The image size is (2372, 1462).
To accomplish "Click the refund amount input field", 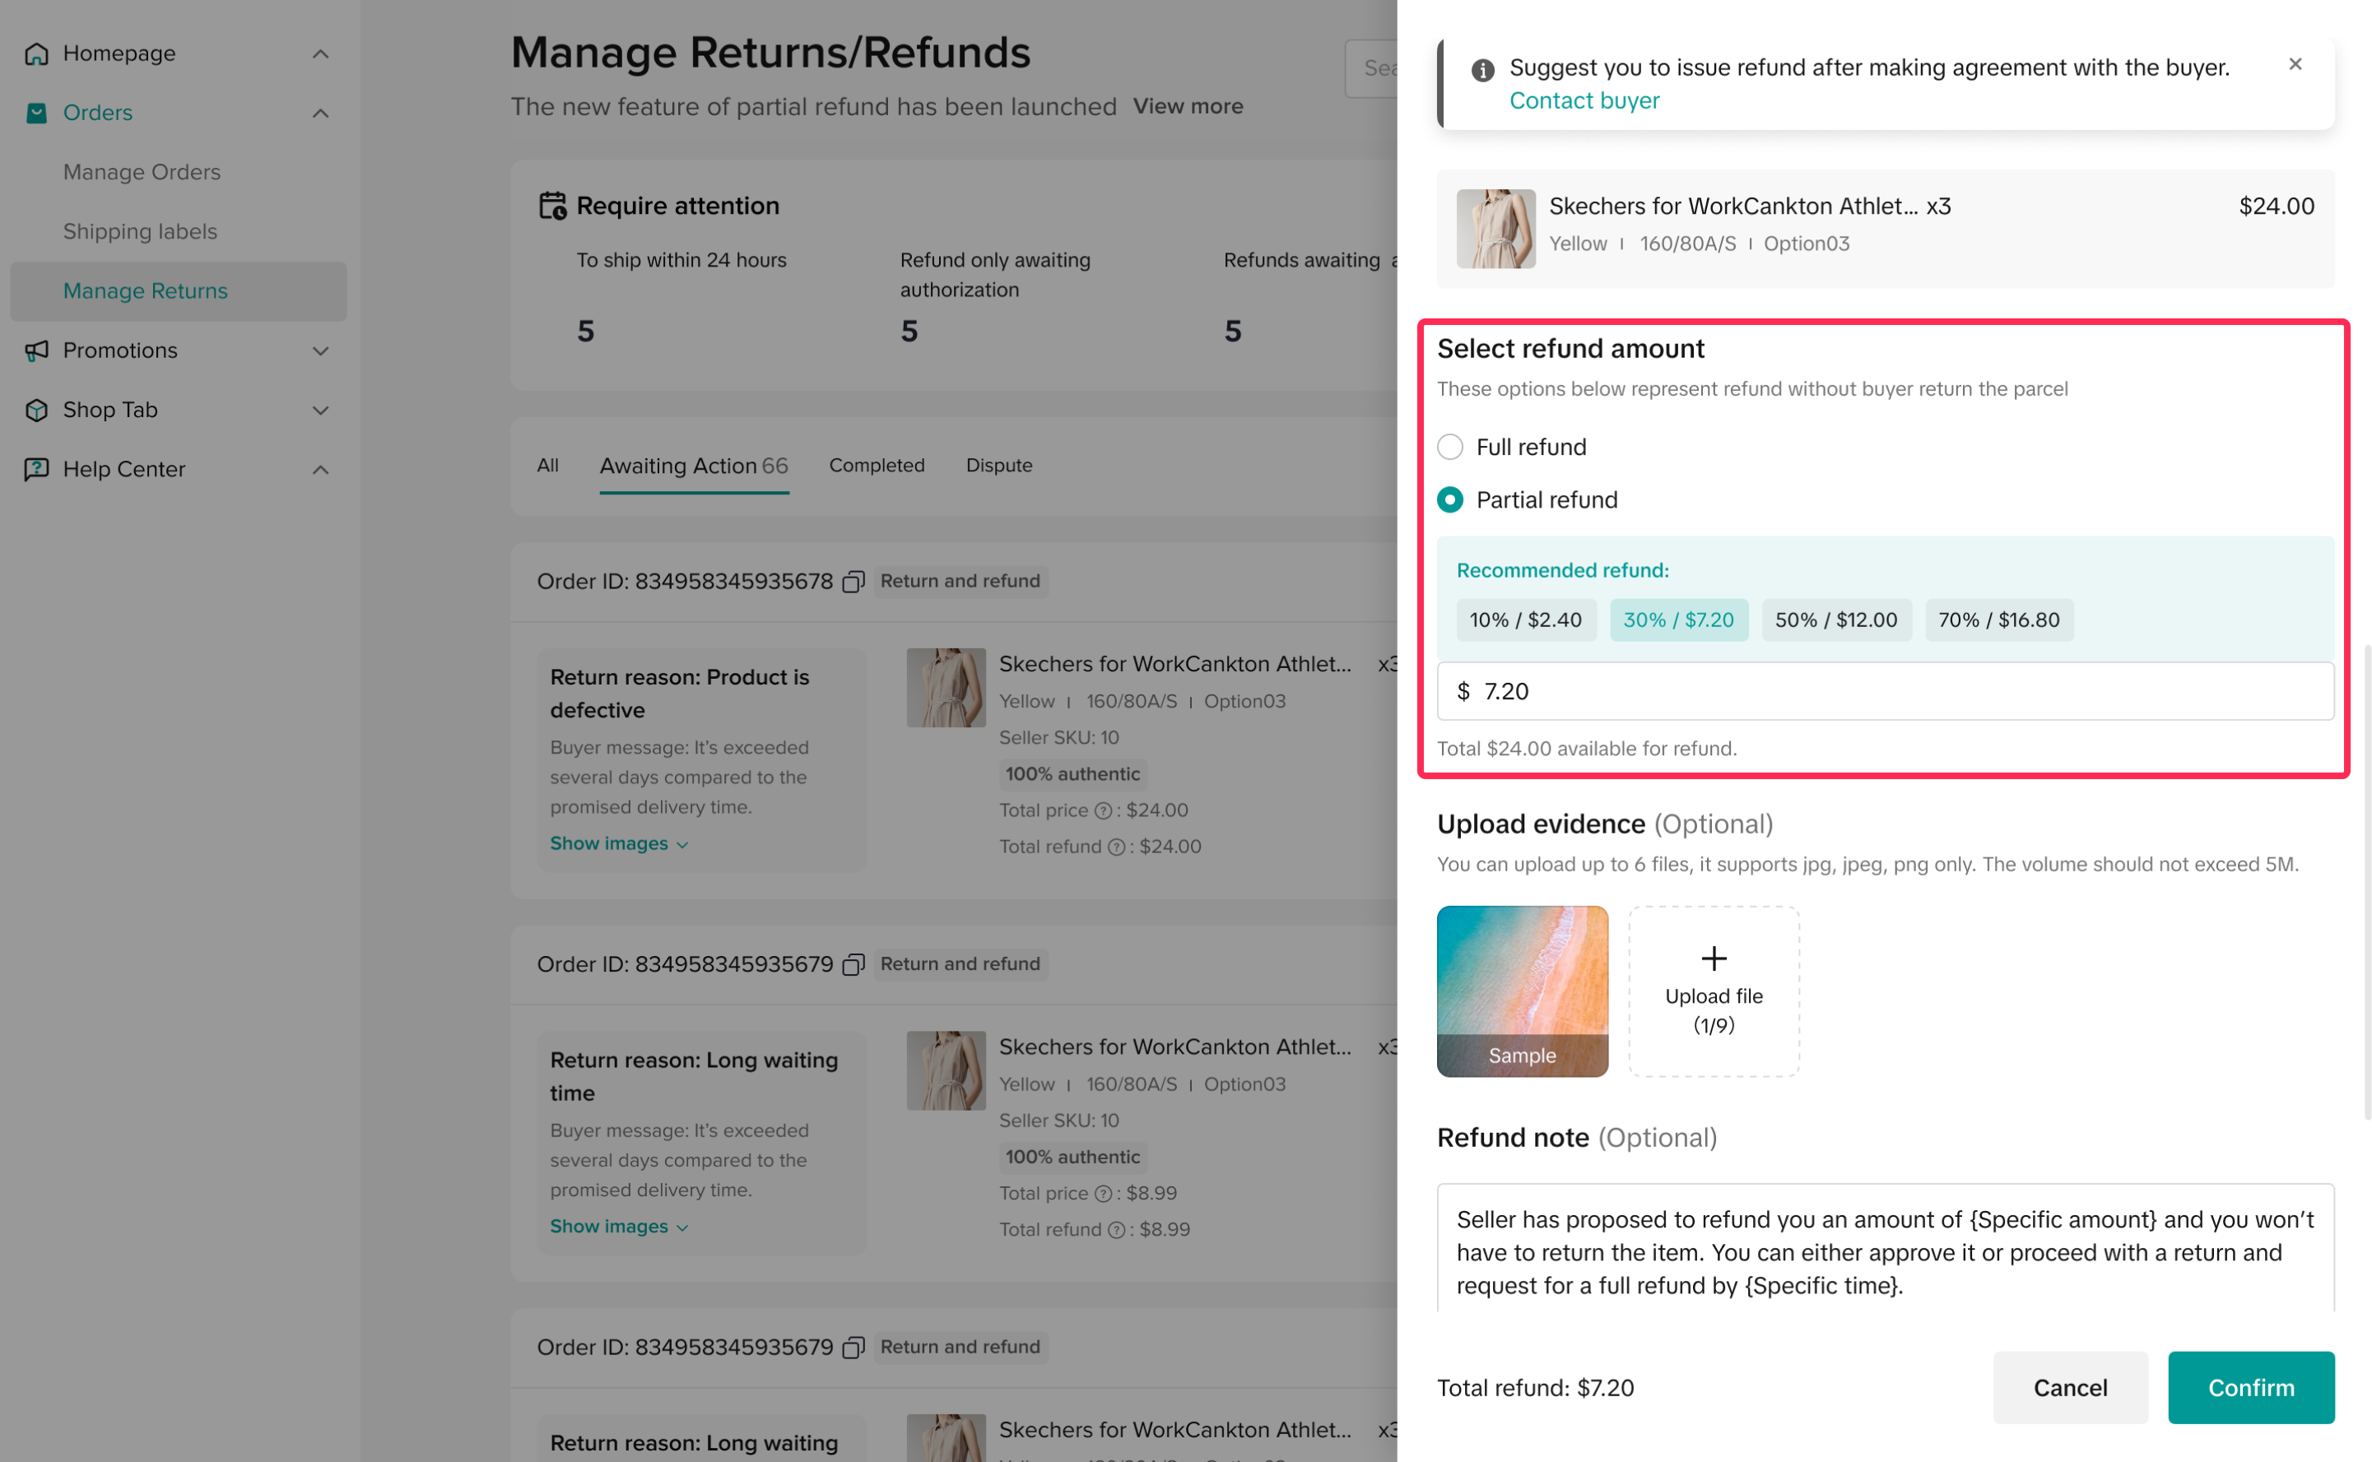I will [1885, 691].
